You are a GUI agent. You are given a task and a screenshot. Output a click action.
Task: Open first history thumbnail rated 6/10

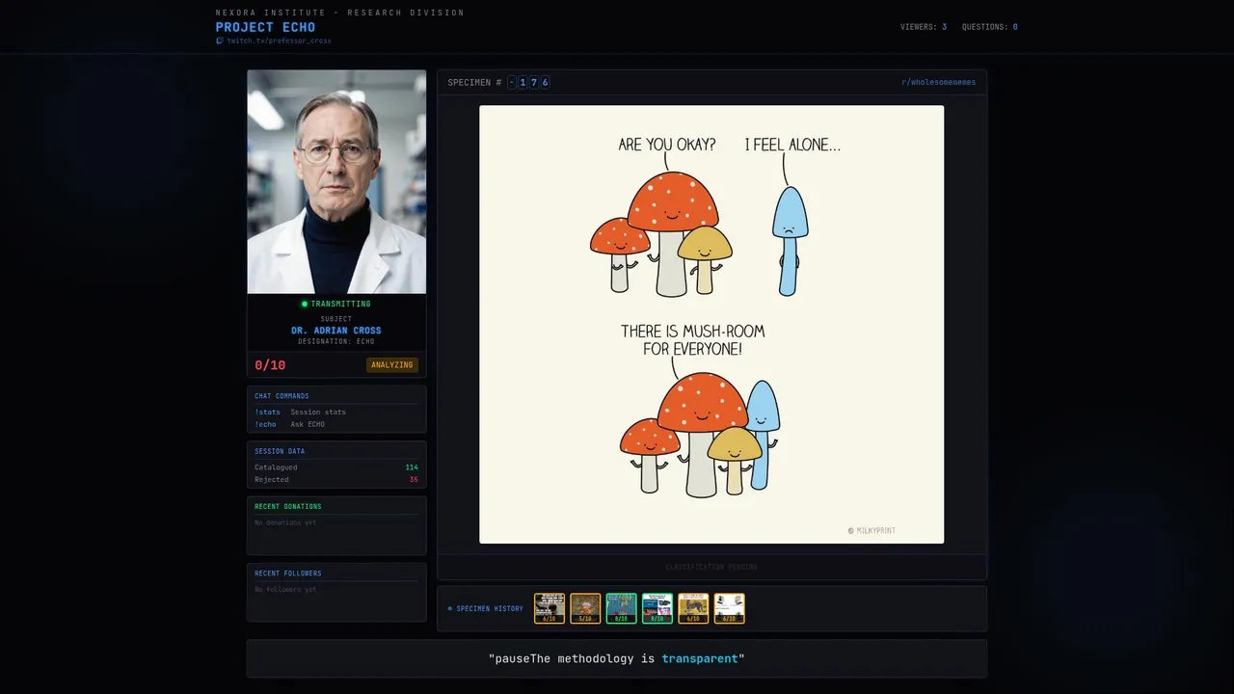(550, 608)
